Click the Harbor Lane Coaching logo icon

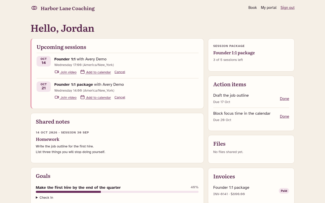tap(34, 8)
